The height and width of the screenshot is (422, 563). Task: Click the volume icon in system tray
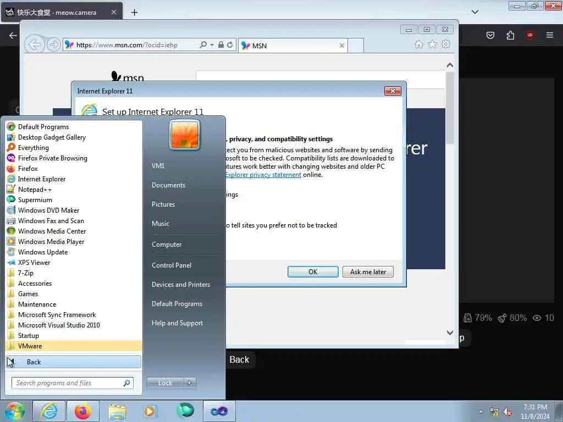tap(507, 412)
